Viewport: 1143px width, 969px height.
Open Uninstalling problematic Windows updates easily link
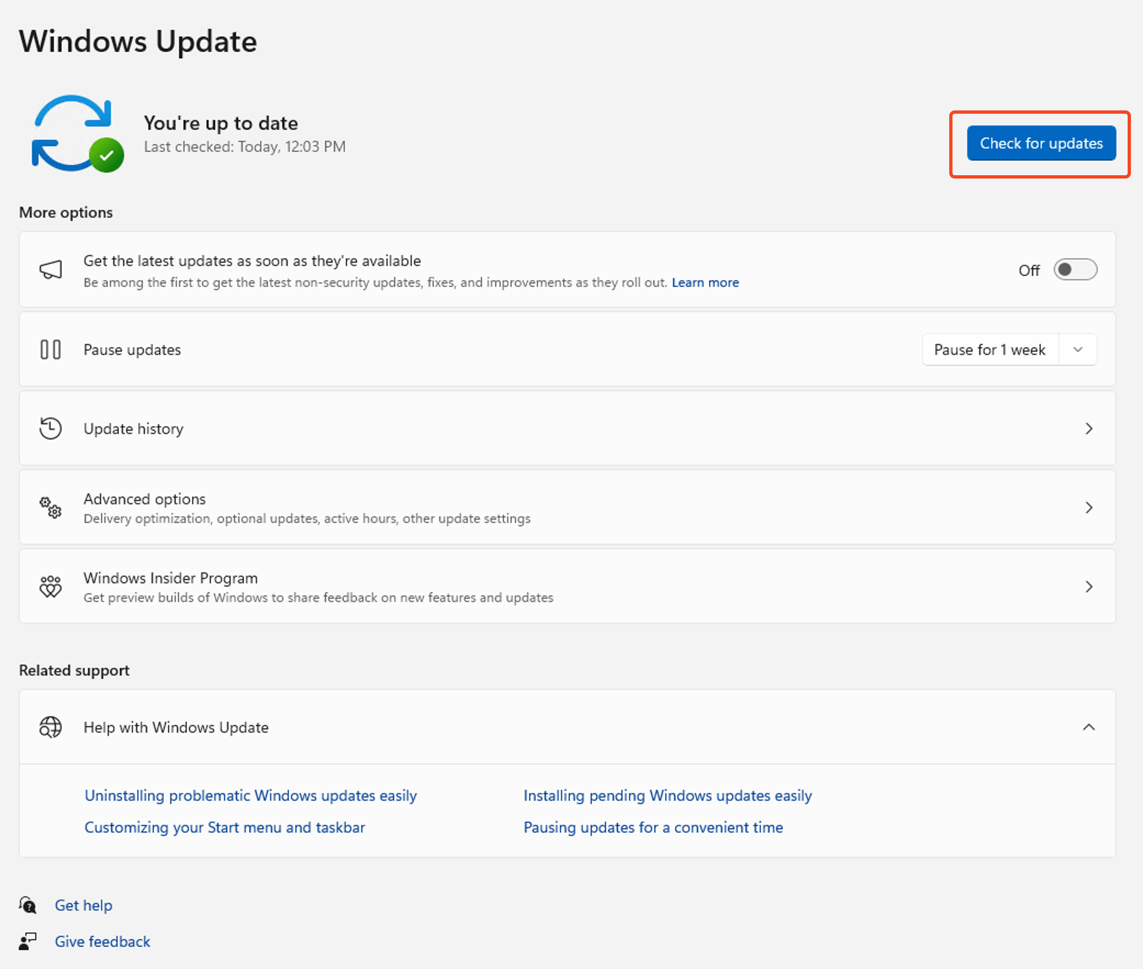pyautogui.click(x=250, y=795)
